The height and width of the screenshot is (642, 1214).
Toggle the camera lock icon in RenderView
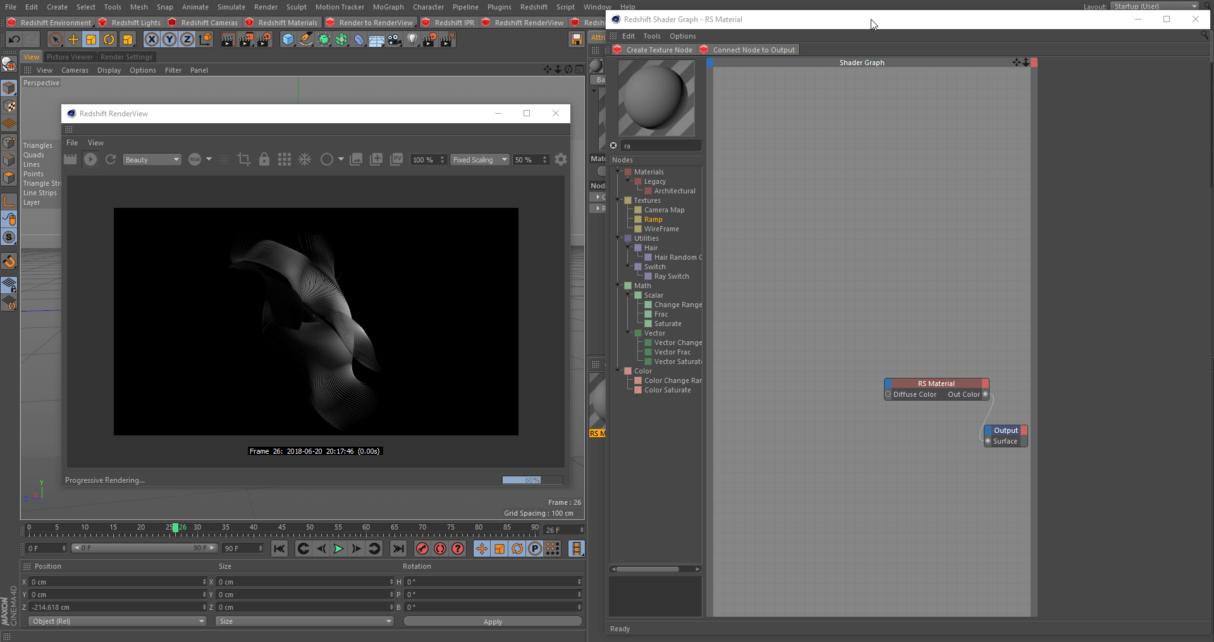click(264, 160)
